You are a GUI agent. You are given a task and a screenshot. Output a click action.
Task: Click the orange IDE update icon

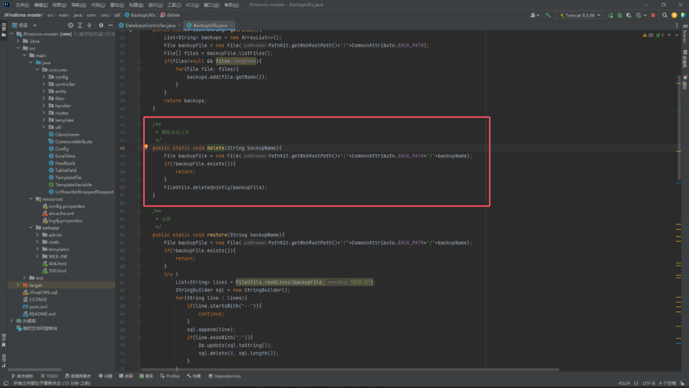pos(674,15)
